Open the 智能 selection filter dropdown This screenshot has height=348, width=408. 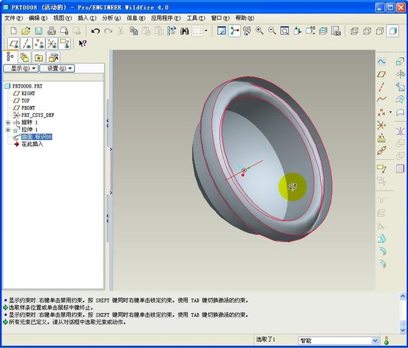tap(375, 340)
